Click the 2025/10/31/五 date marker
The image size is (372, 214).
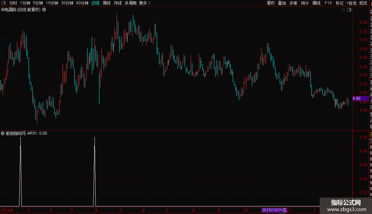[274, 210]
